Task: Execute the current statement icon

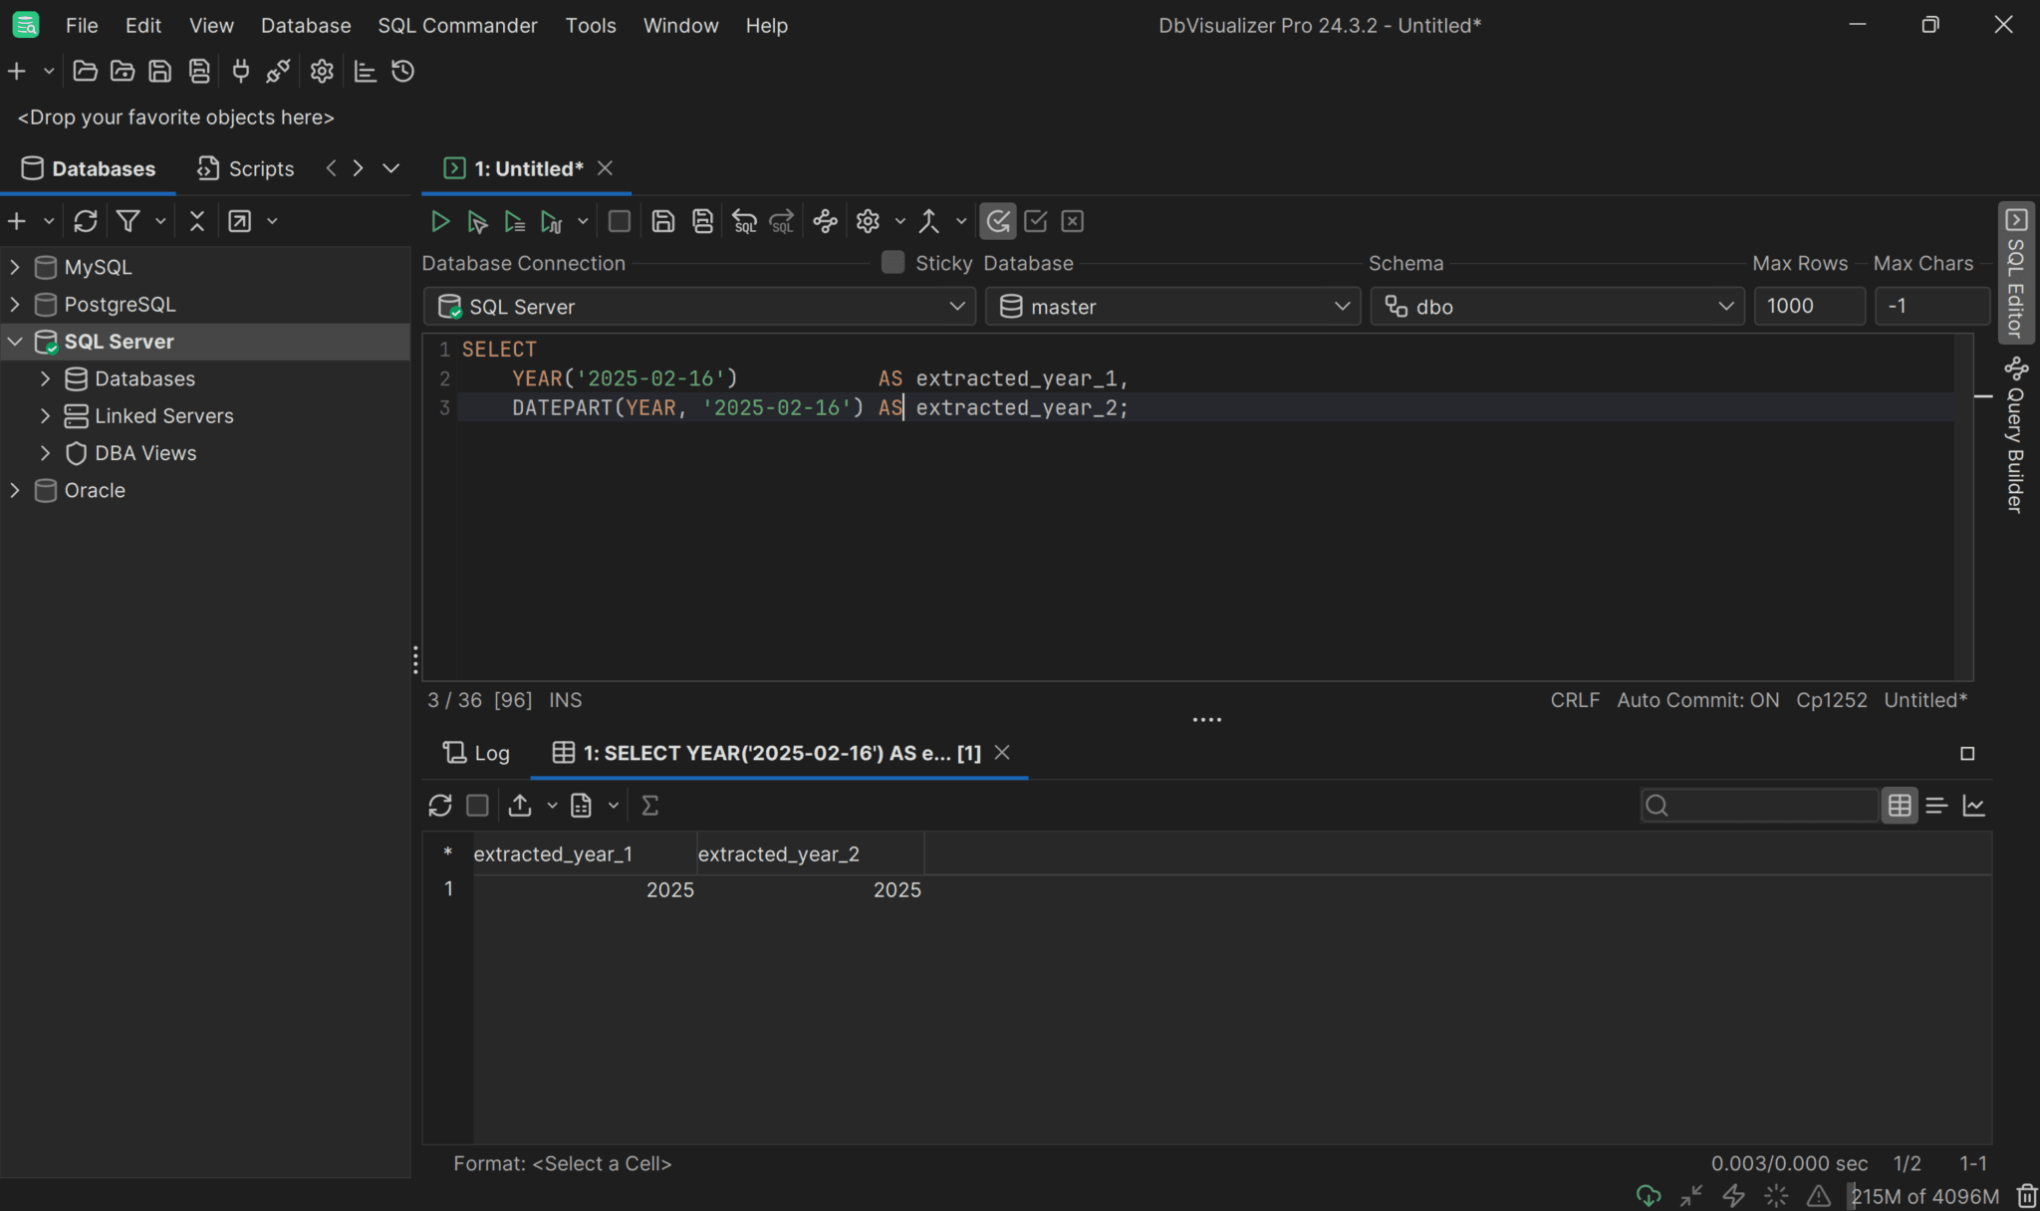Action: [477, 221]
